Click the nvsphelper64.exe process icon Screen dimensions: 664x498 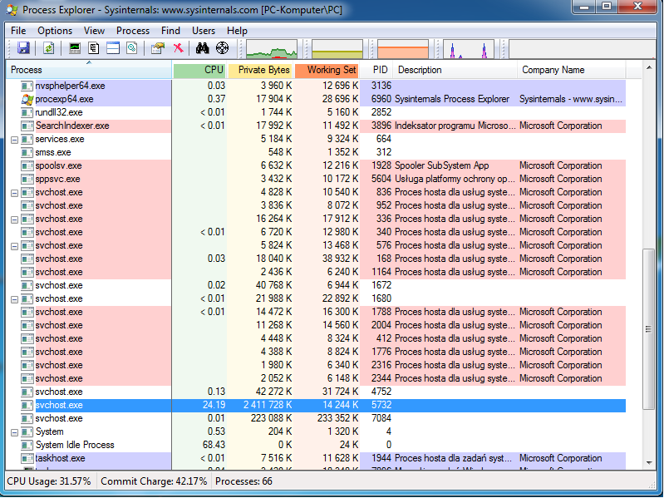click(27, 86)
